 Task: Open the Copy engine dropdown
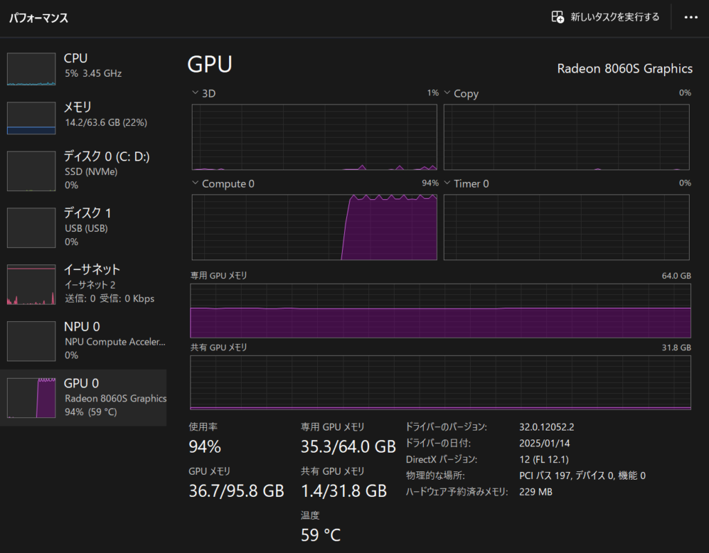pos(447,93)
